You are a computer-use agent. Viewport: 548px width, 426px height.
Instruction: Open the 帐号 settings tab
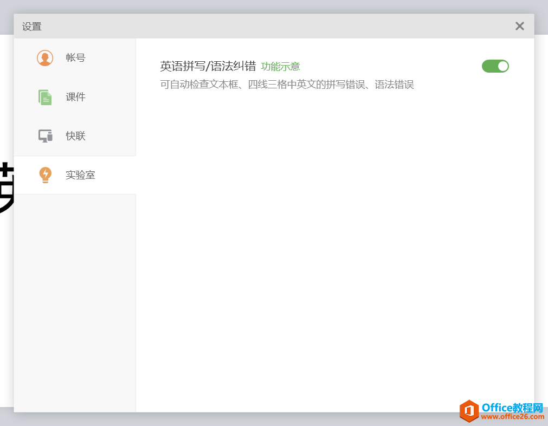[75, 58]
